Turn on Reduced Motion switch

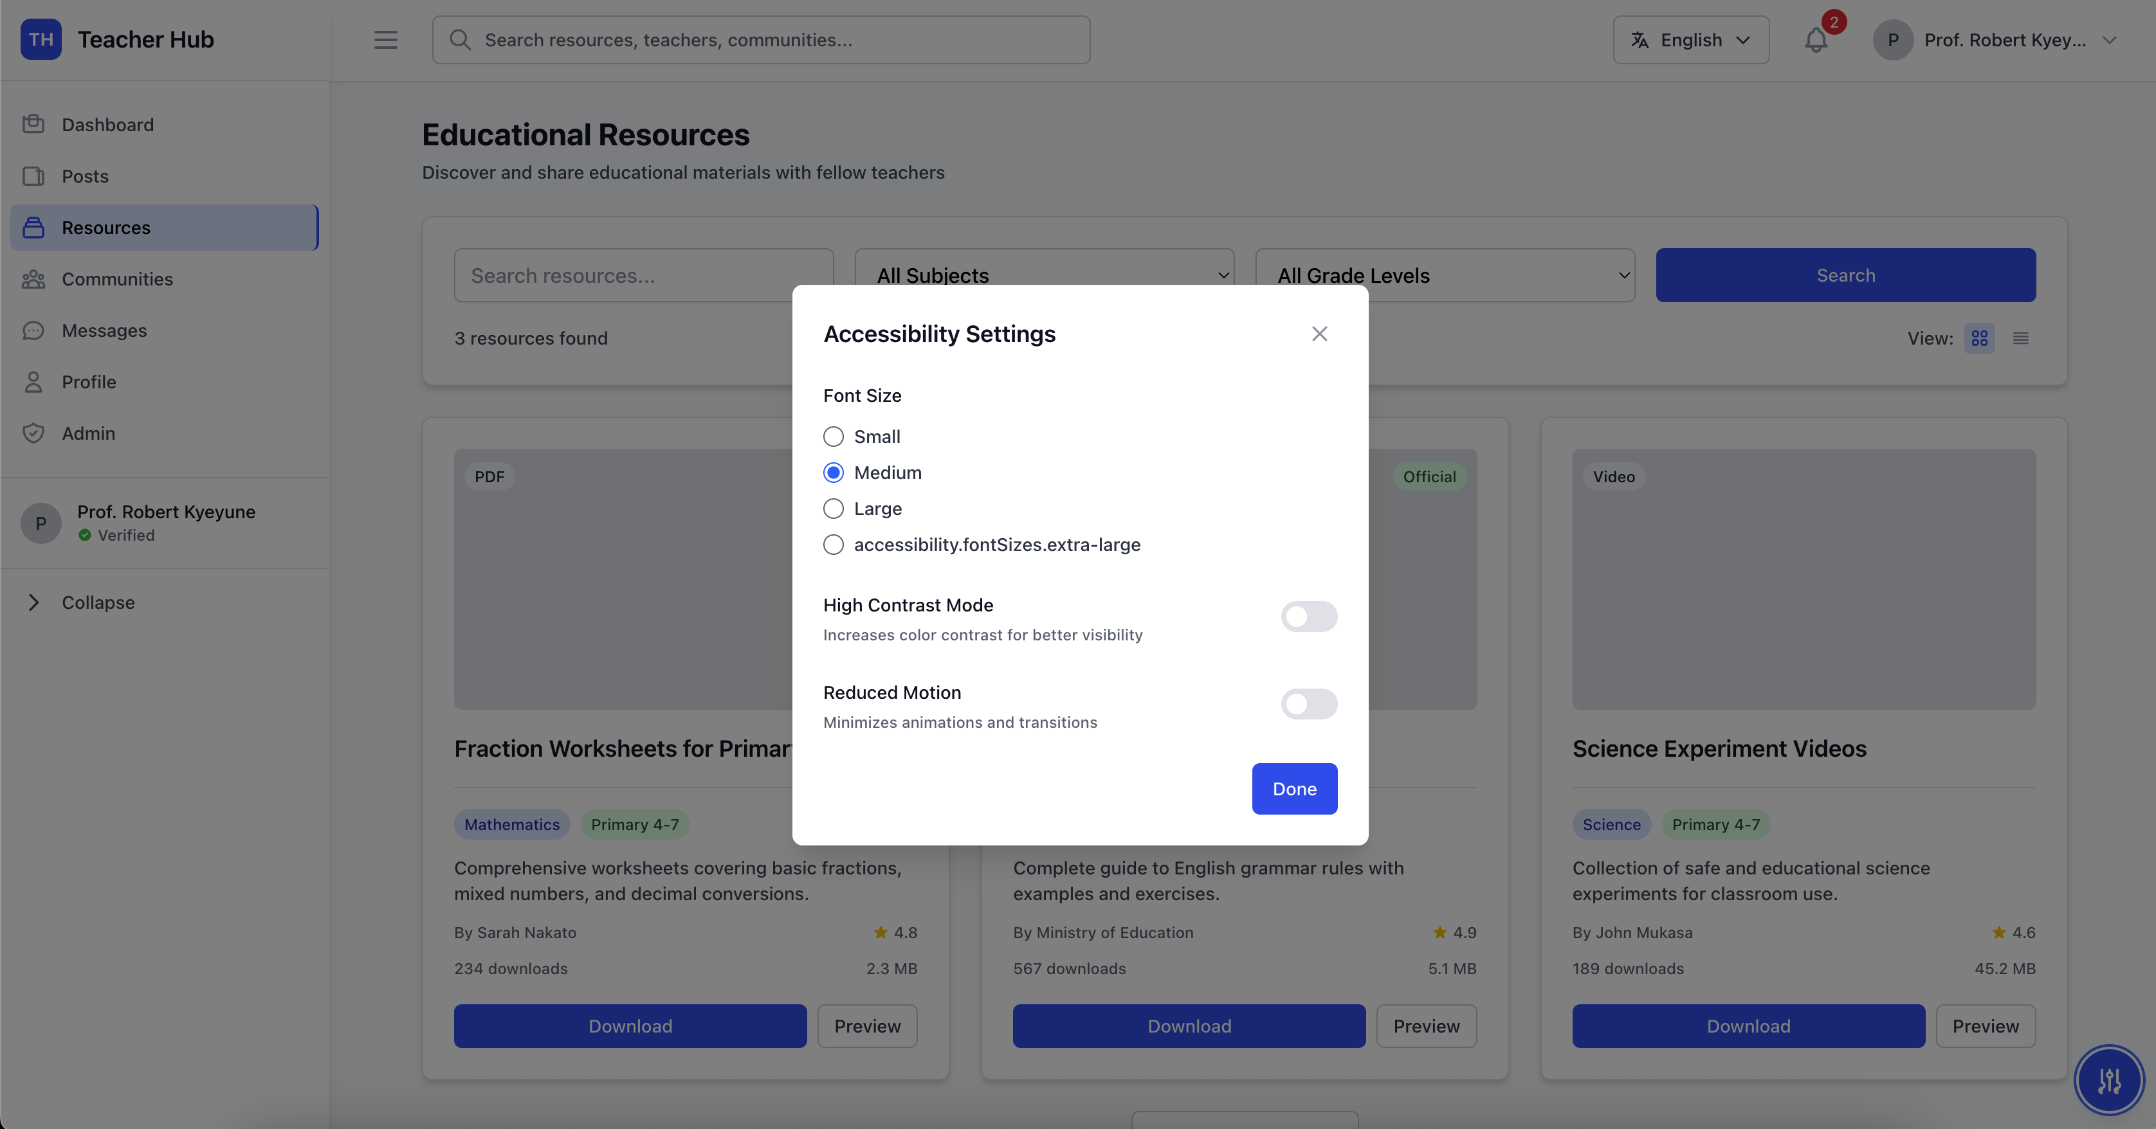[1308, 704]
